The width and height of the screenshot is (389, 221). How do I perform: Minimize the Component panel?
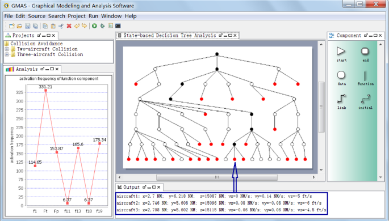pos(370,36)
